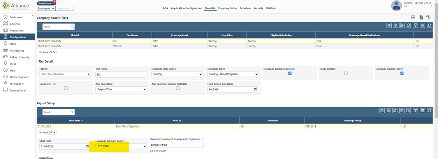The width and height of the screenshot is (438, 159).
Task: Open the Utilities menu
Action: pos(271,9)
